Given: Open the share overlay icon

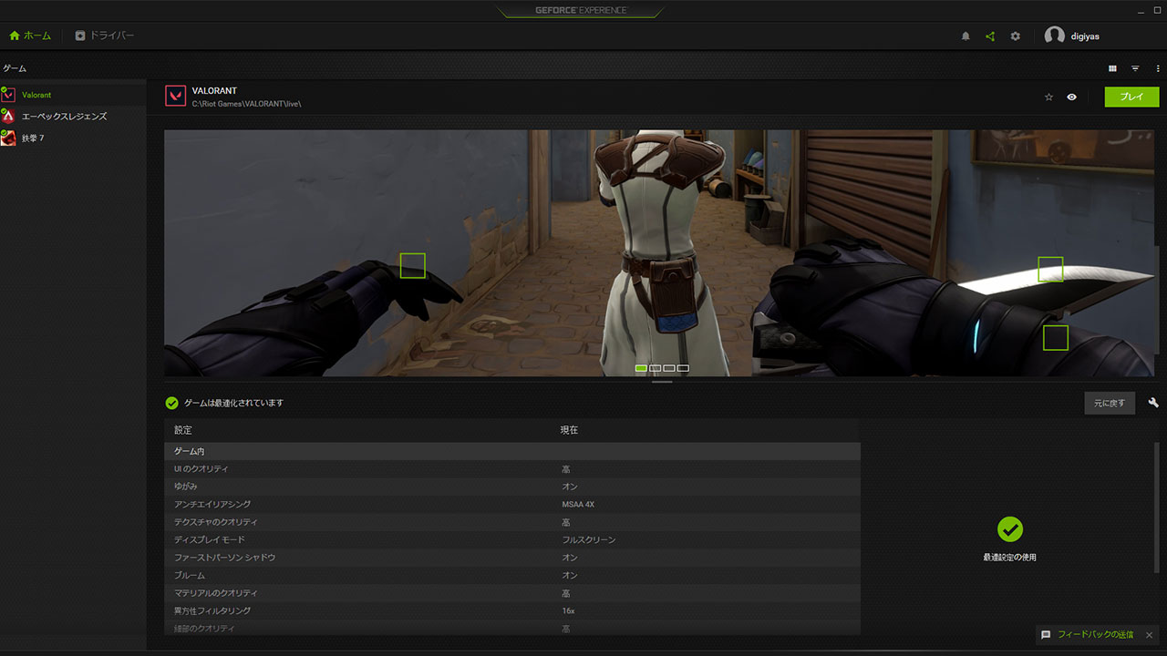Looking at the screenshot, I should (x=990, y=36).
